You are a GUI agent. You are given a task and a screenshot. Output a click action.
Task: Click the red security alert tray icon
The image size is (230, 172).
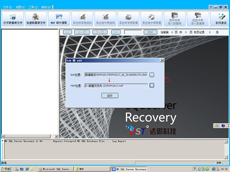tap(218, 170)
